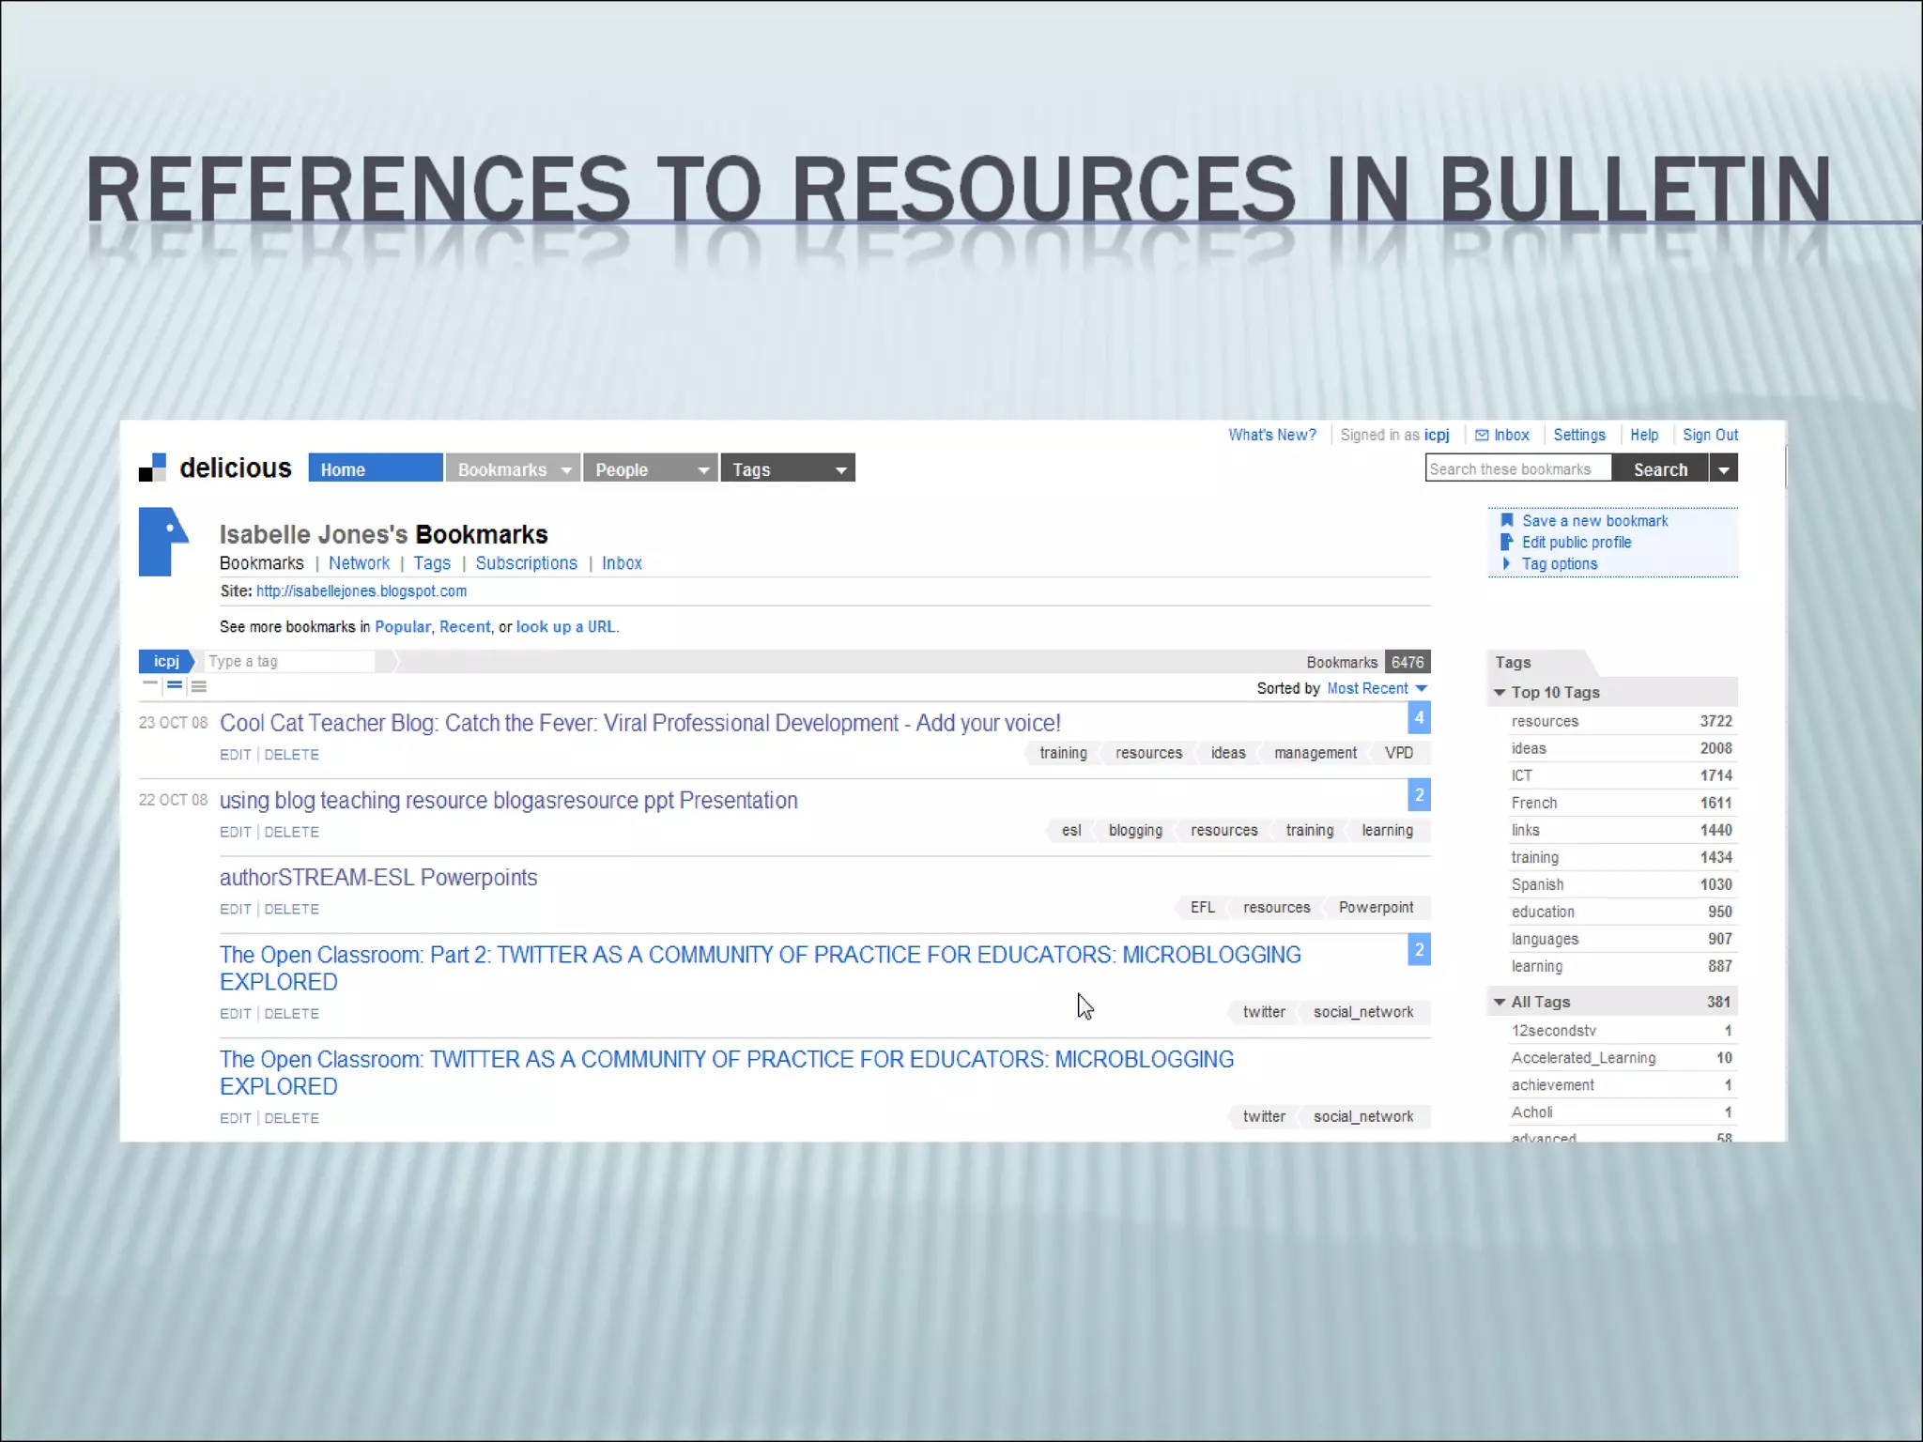Open the Cool Cat Teacher Blog bookmark
Viewport: 1923px width, 1442px height.
coord(639,723)
